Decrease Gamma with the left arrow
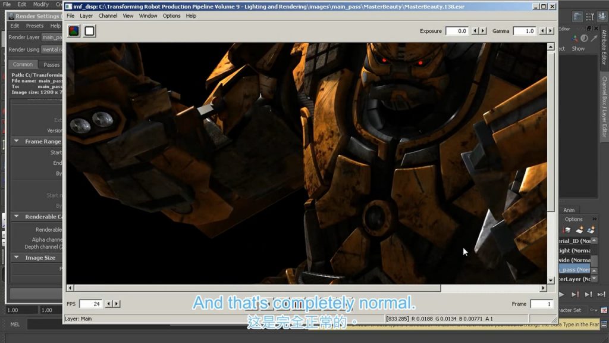609x343 pixels. 542,31
